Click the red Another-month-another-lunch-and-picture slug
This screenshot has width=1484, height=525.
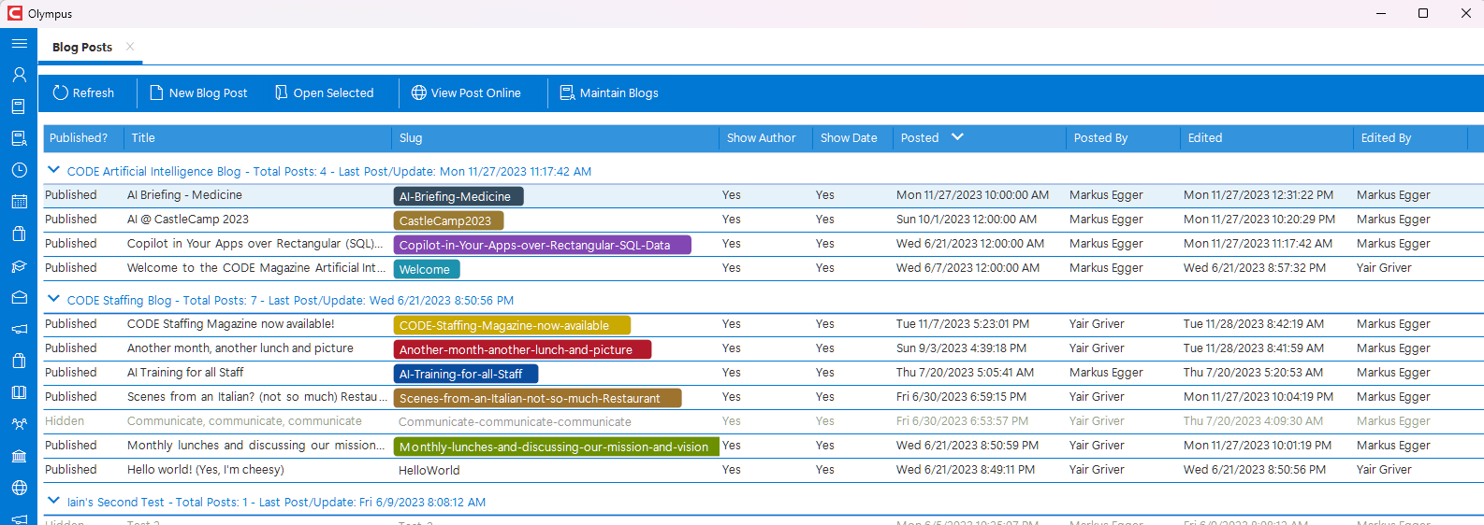tap(522, 349)
